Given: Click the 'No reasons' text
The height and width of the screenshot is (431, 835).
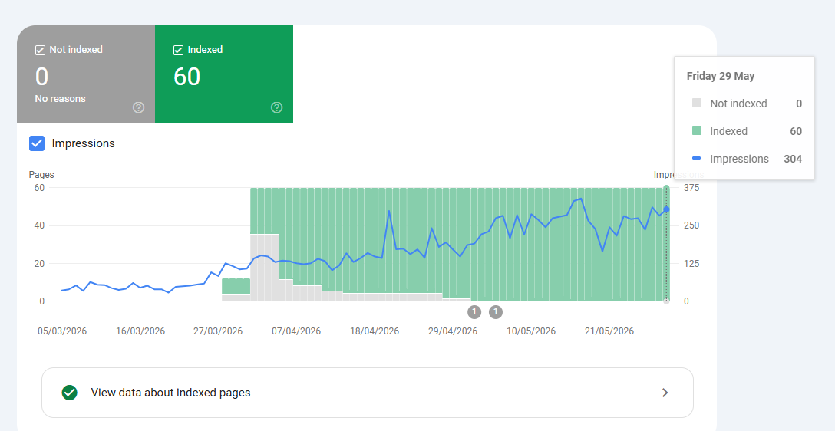Looking at the screenshot, I should [60, 99].
